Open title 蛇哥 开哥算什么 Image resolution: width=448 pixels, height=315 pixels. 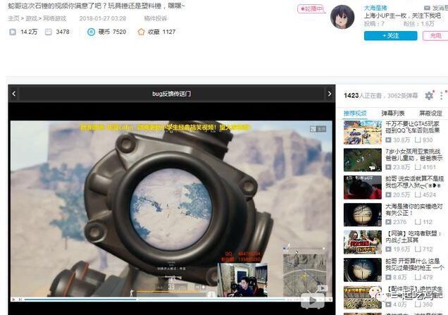coord(415,264)
